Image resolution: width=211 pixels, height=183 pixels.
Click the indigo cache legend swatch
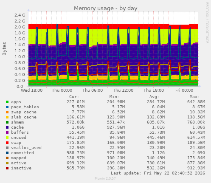(x=7, y=127)
